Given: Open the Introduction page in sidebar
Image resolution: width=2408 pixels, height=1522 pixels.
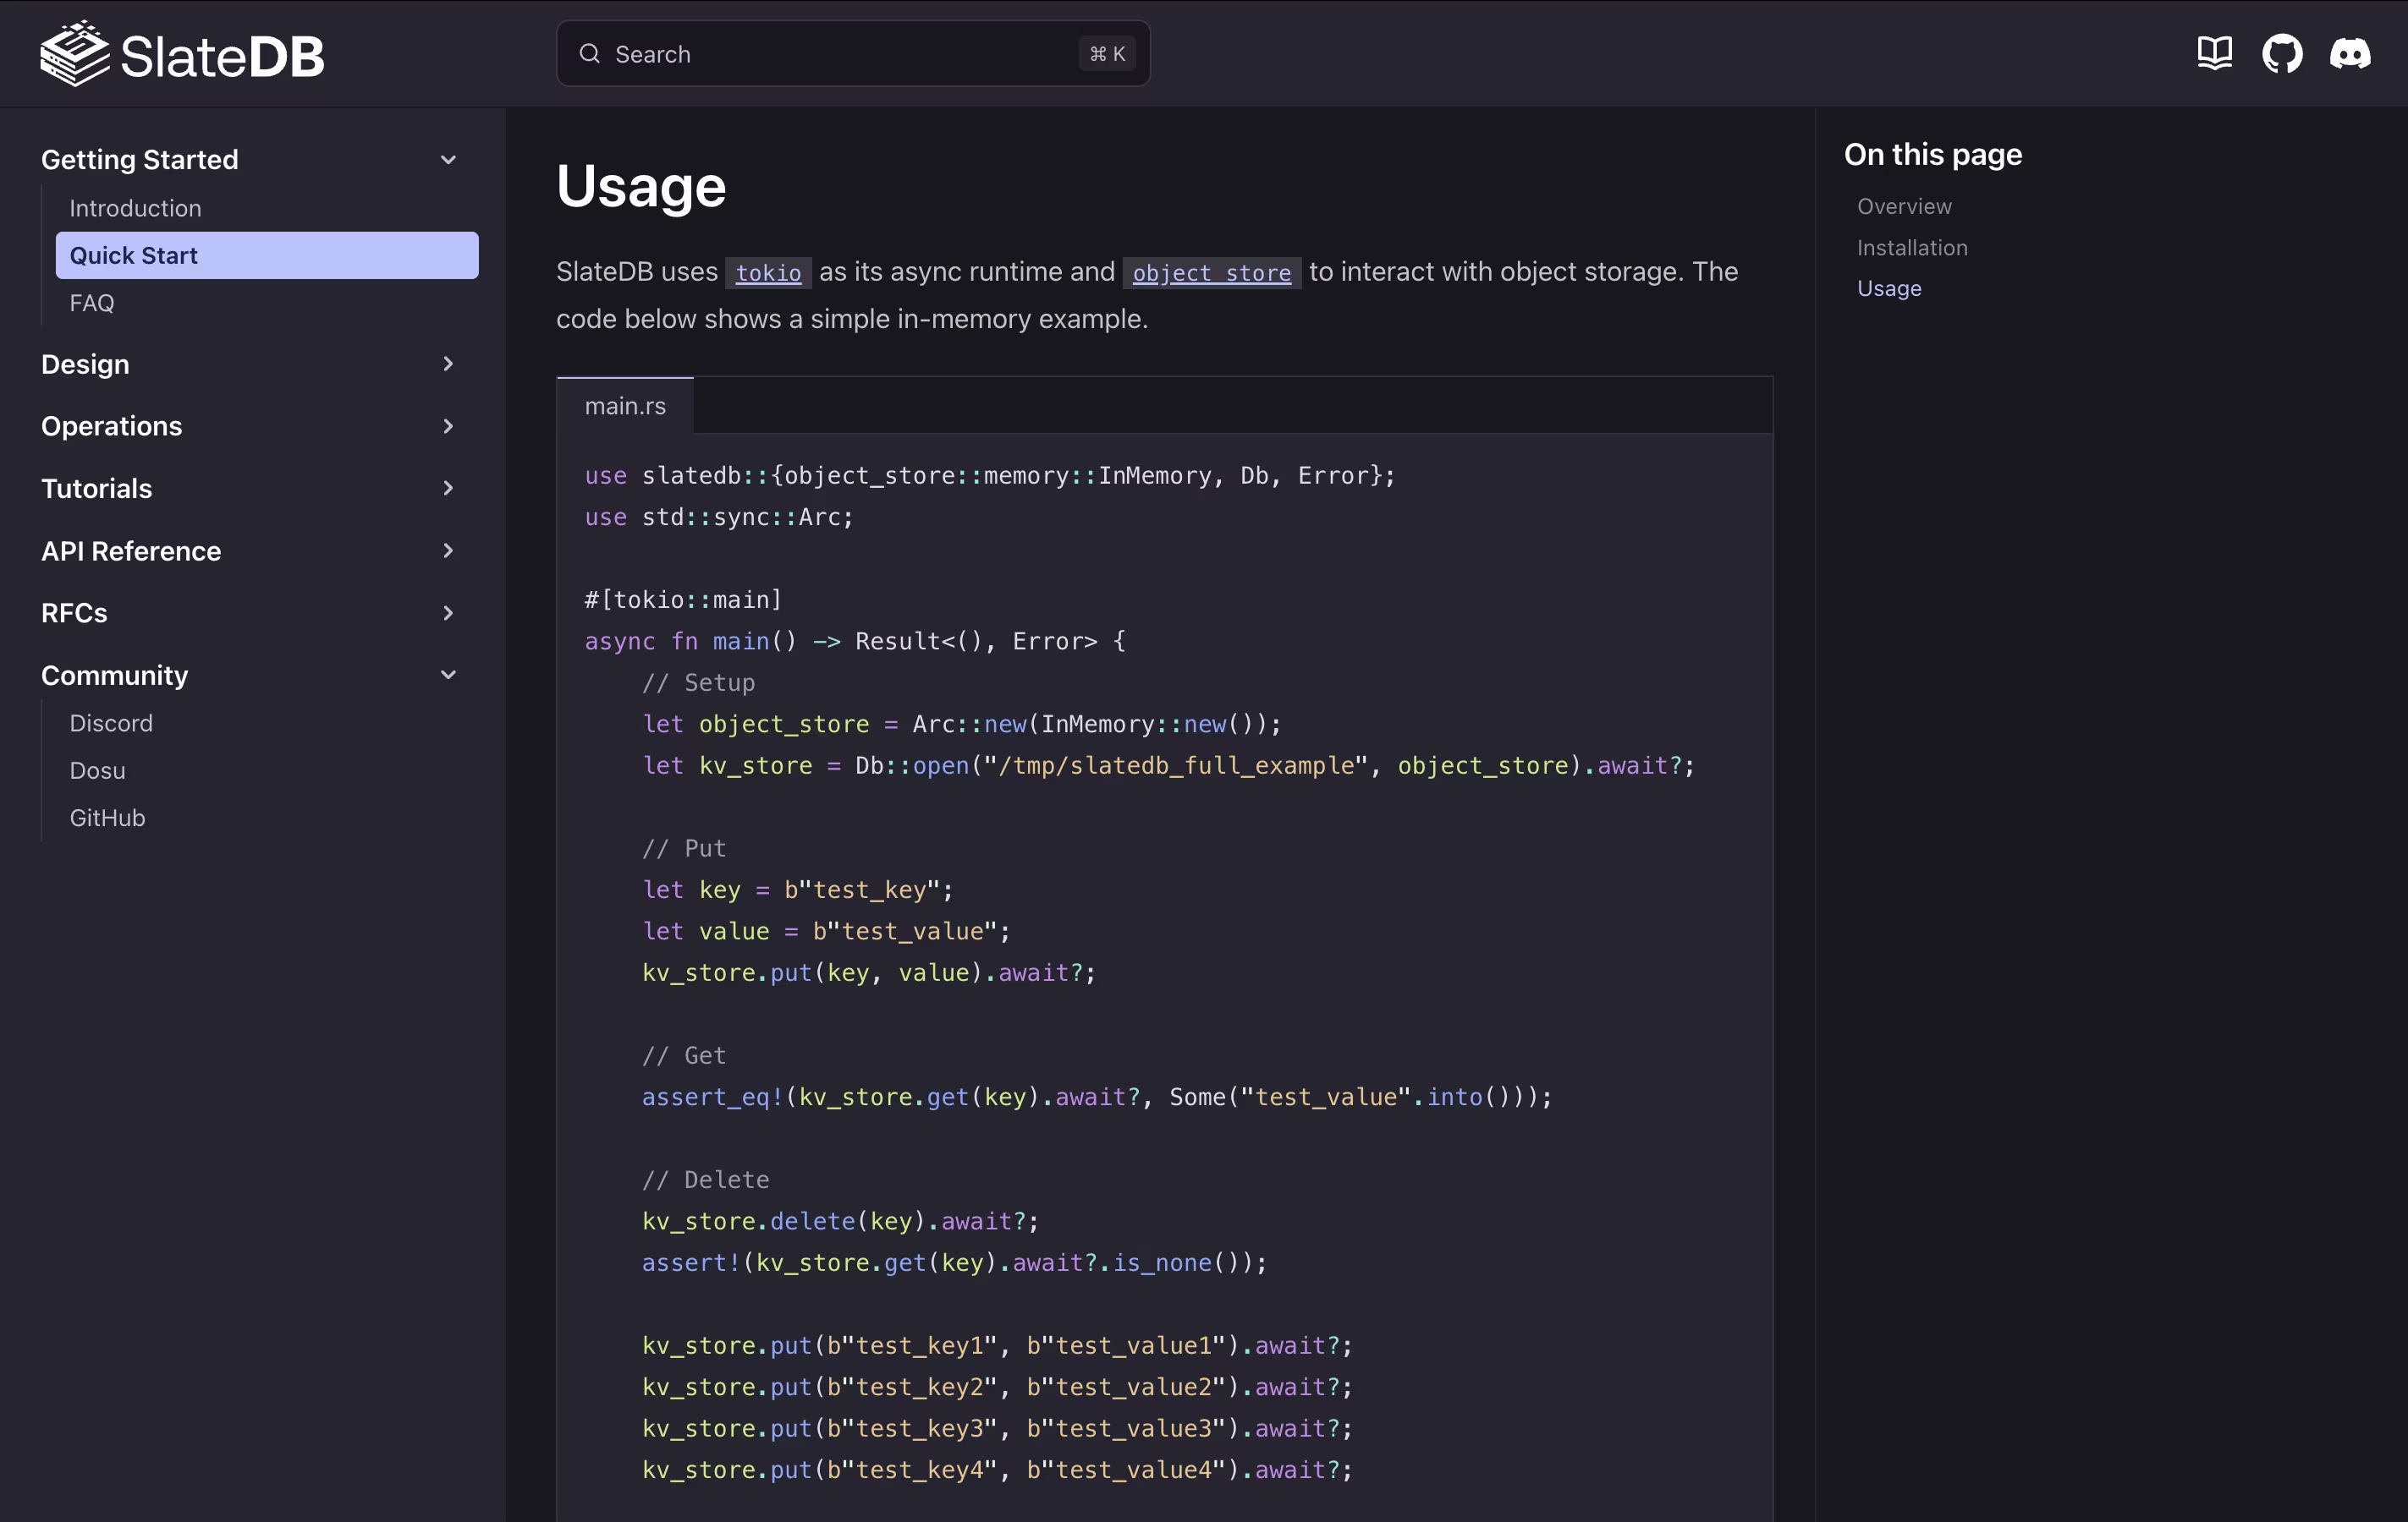Looking at the screenshot, I should [135, 208].
